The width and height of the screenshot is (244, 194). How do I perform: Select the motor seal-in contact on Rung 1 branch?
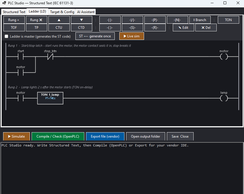pos(21,73)
